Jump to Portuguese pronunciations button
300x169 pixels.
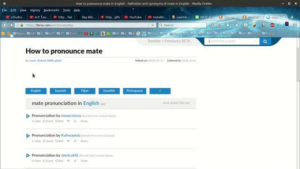[x=135, y=91]
